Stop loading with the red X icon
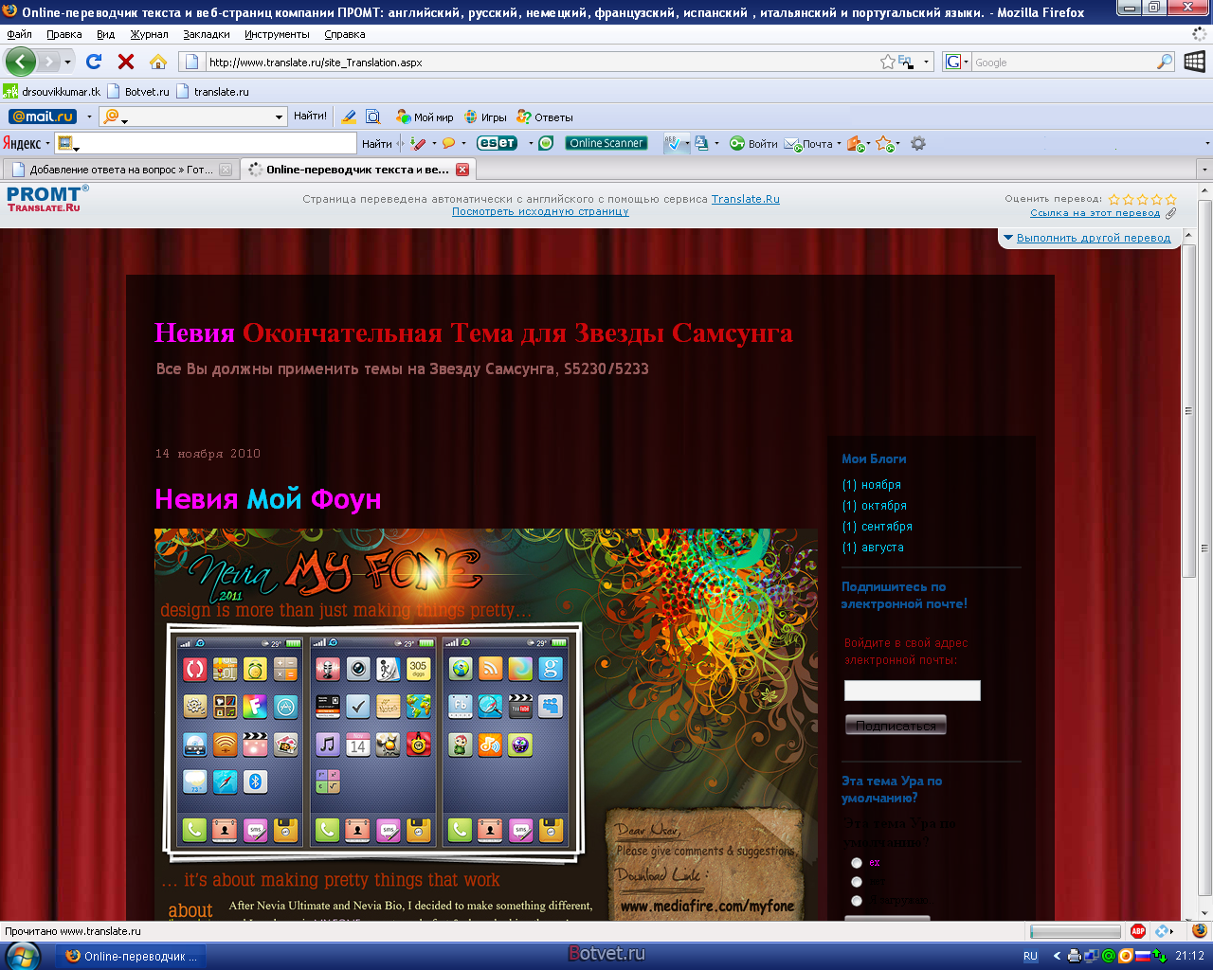Screen dimensions: 1213x970 click(x=125, y=62)
